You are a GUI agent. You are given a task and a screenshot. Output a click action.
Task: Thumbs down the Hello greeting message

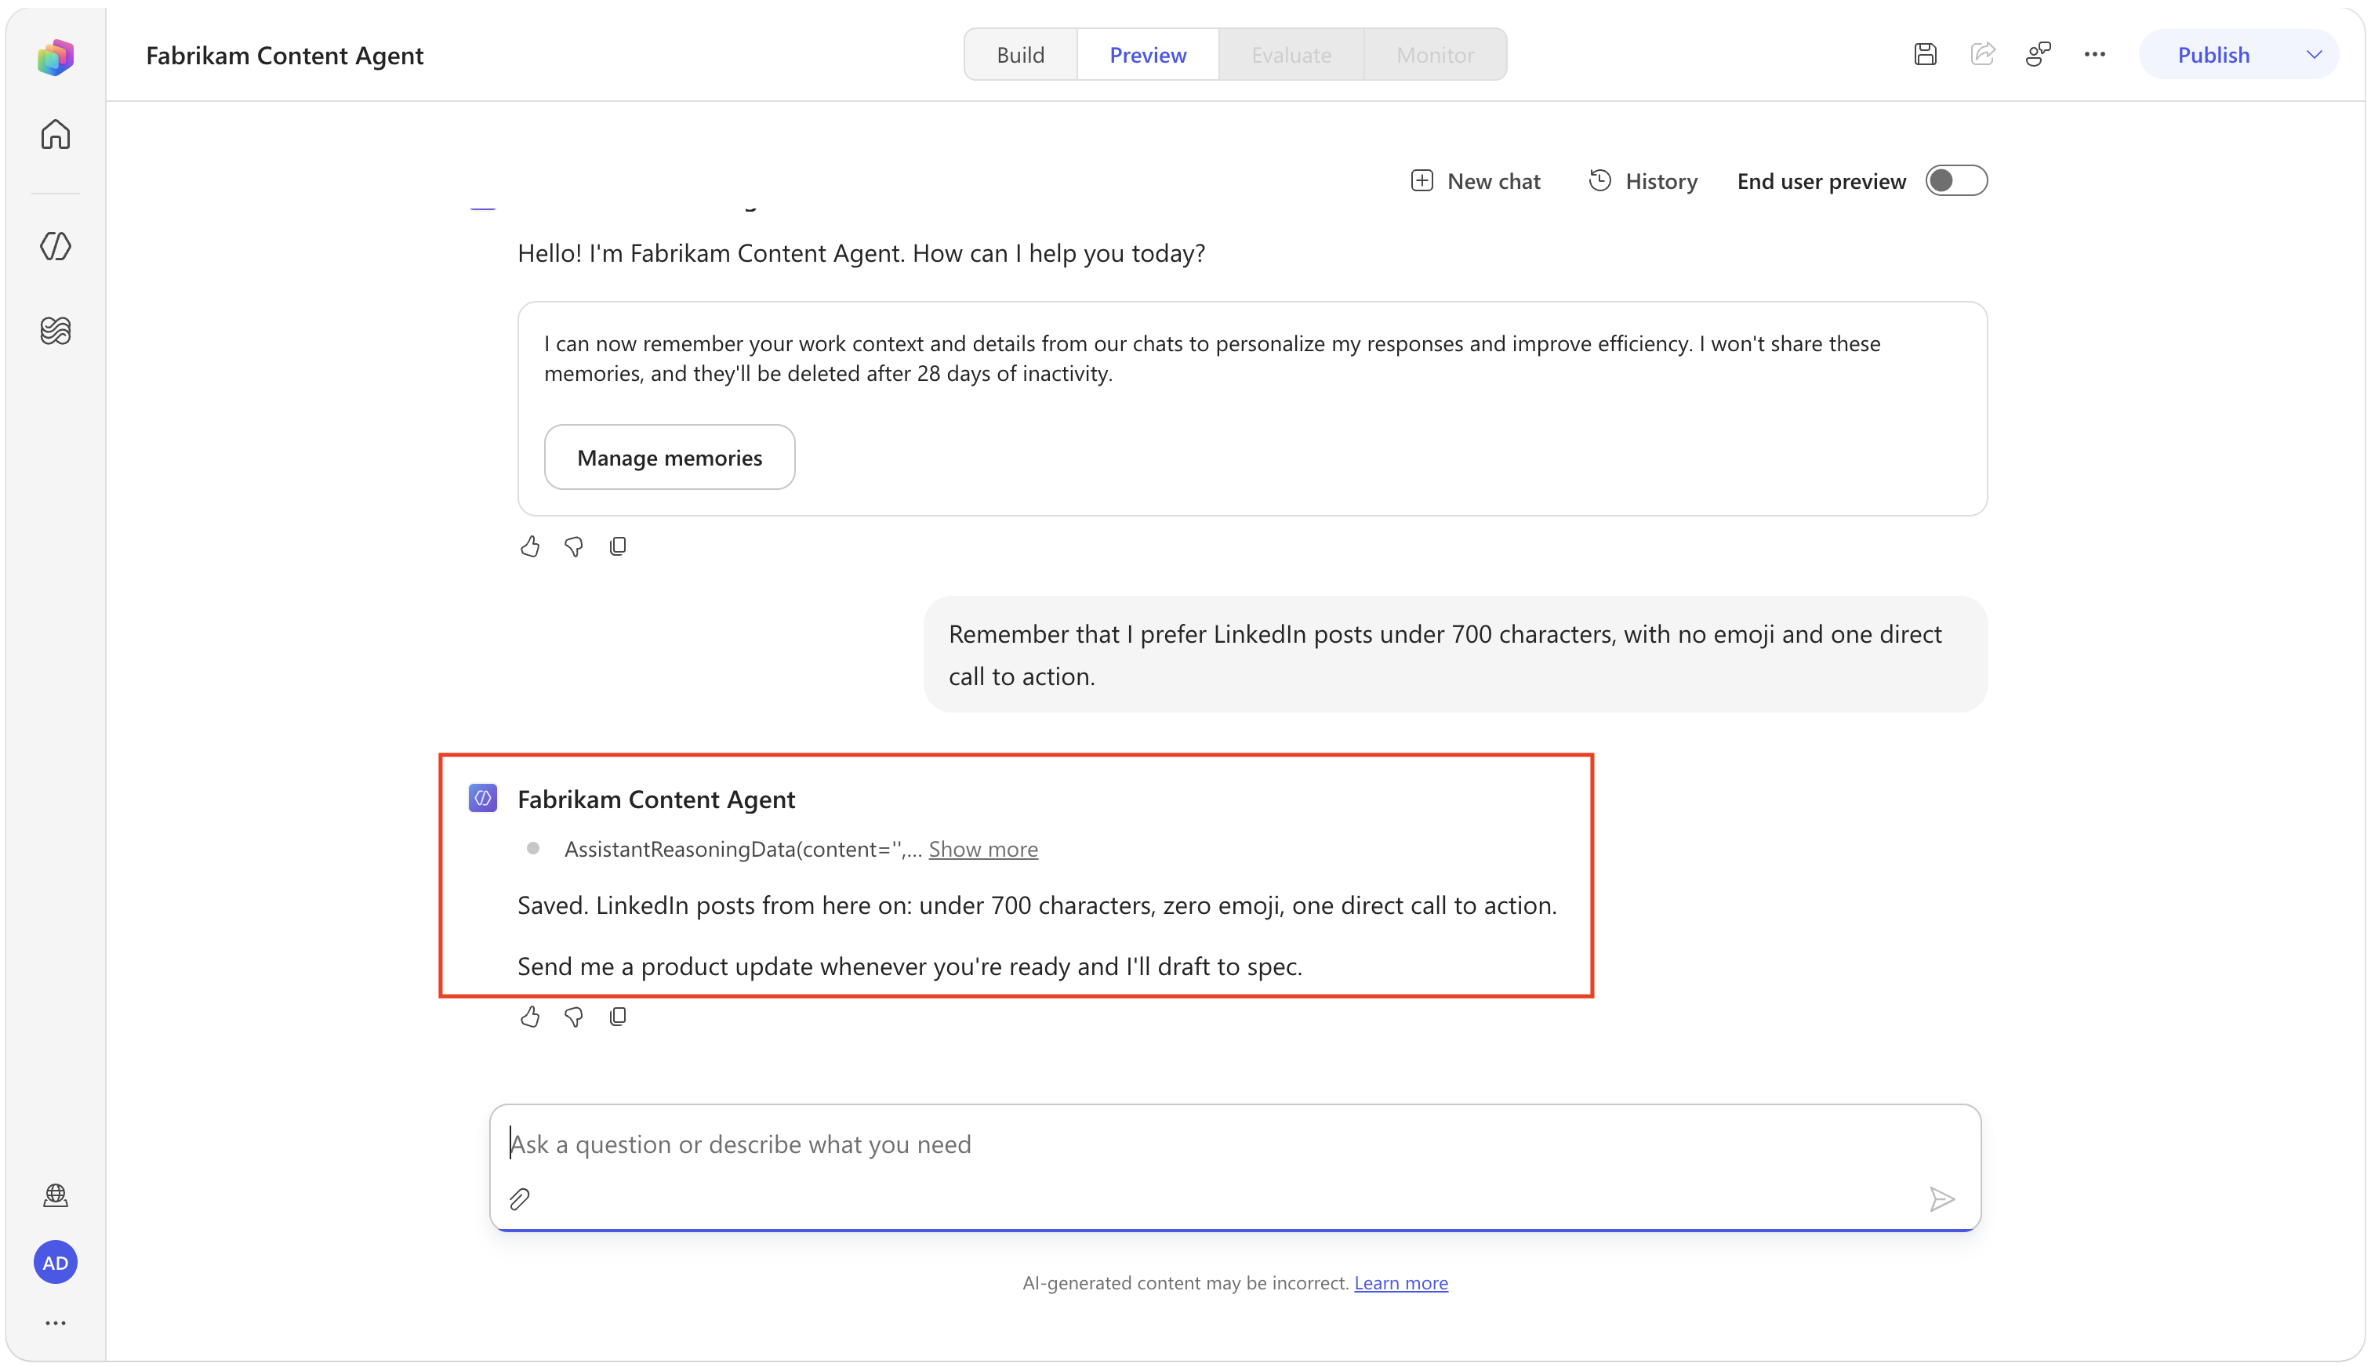click(x=574, y=546)
